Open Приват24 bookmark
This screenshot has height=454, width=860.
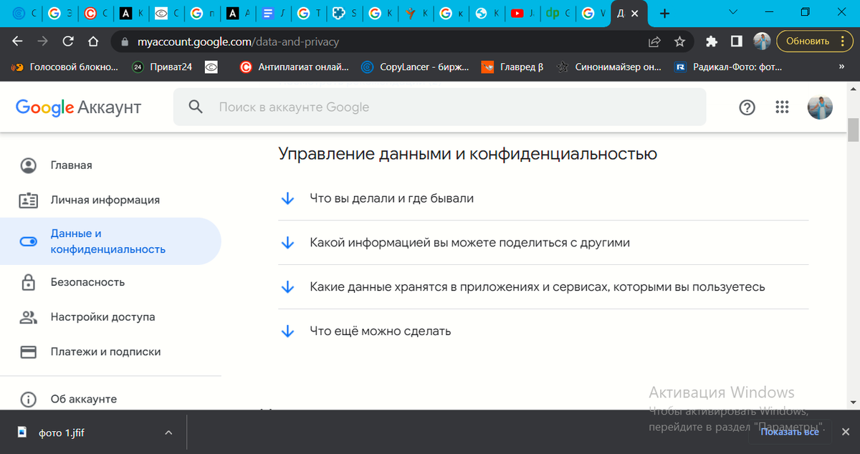click(163, 67)
